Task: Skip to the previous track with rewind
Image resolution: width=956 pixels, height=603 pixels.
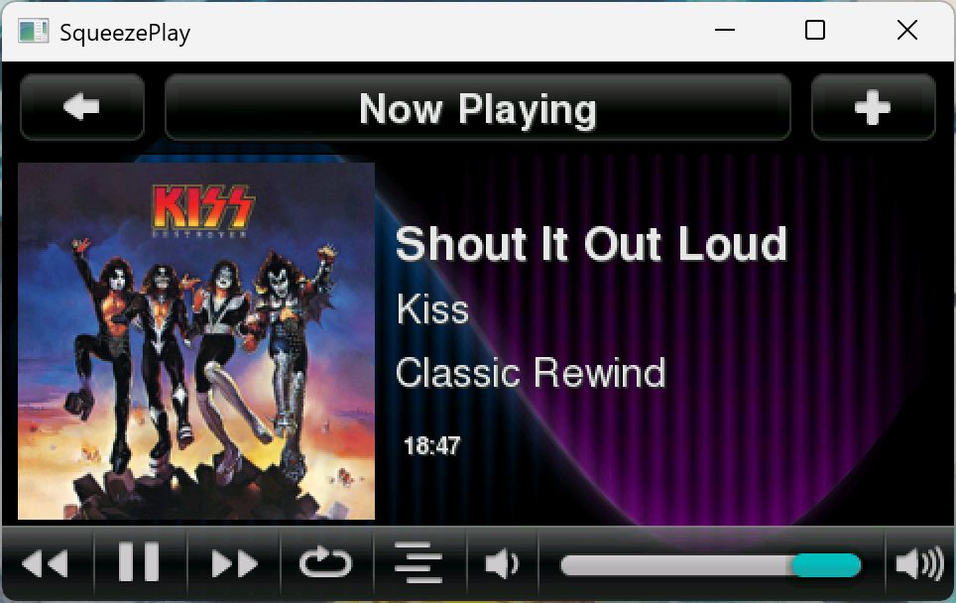Action: click(47, 562)
